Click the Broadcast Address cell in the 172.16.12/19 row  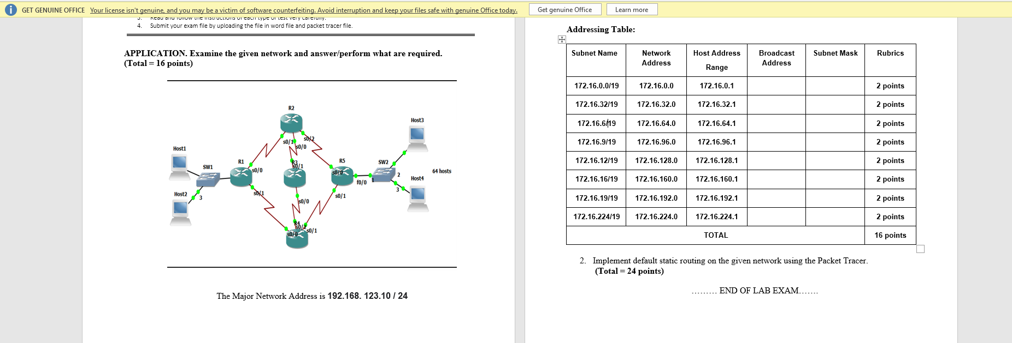[x=776, y=161]
